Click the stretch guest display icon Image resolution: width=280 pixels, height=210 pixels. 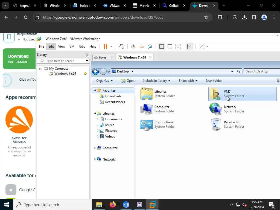(x=202, y=46)
